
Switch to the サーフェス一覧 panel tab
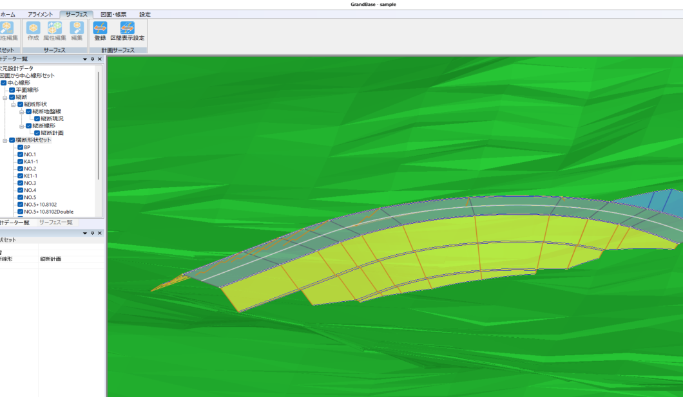point(56,223)
